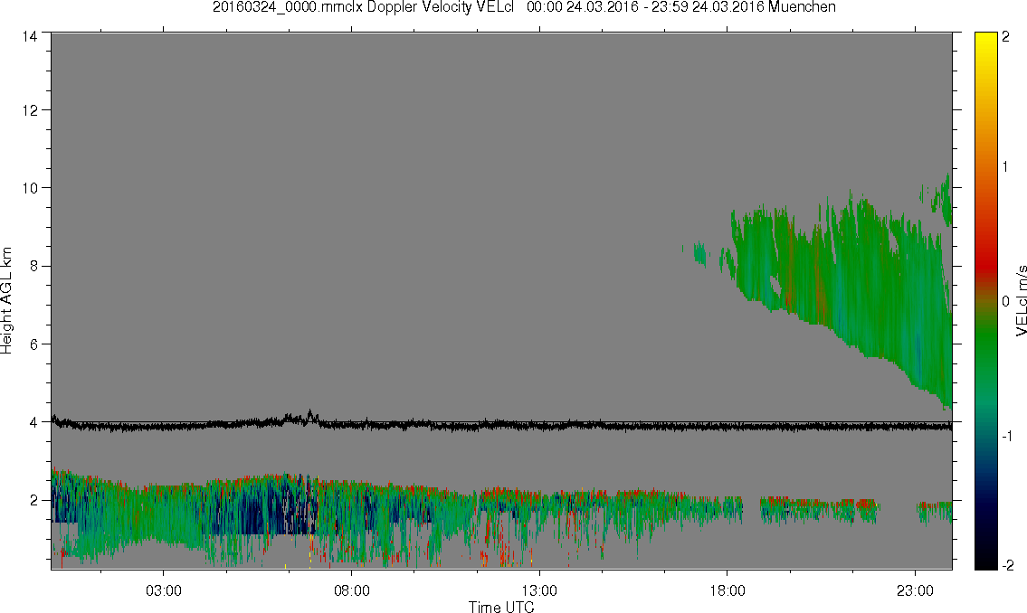Click the '03:00' time tick label
Screen dimensions: 1027x613
[x=163, y=590]
